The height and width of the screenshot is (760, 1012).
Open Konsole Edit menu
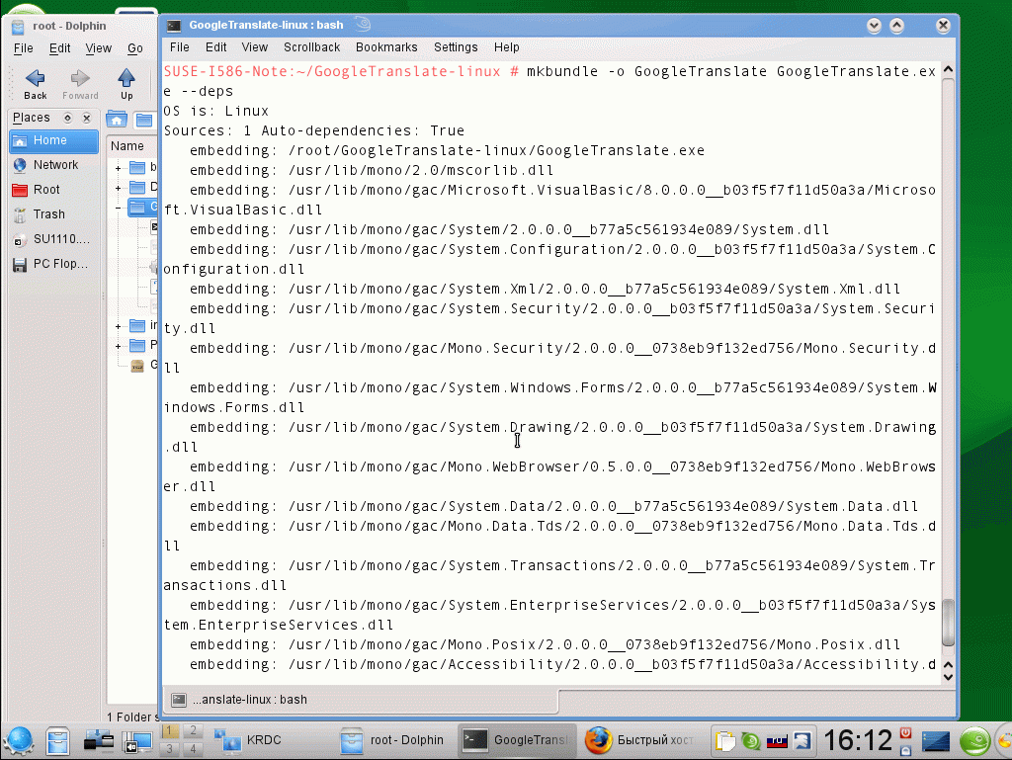[x=215, y=47]
